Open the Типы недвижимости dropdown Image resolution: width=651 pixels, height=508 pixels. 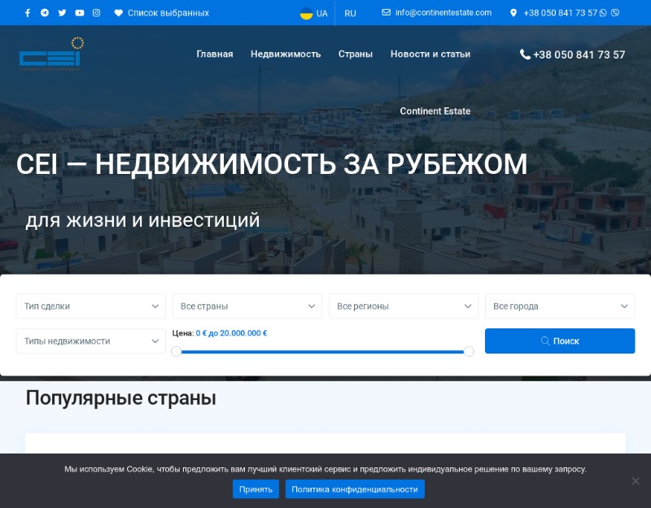(x=91, y=341)
